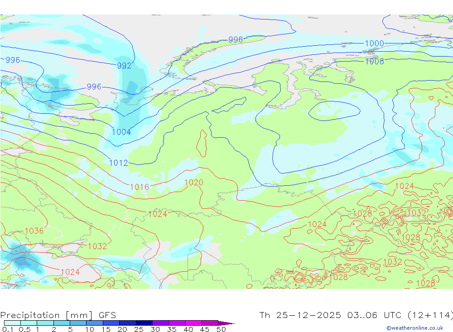Pick the 40–45 mm magenta legend swatch
This screenshot has height=332, width=453.
point(193,323)
